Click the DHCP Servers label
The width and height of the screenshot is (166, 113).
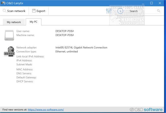(x=25, y=82)
